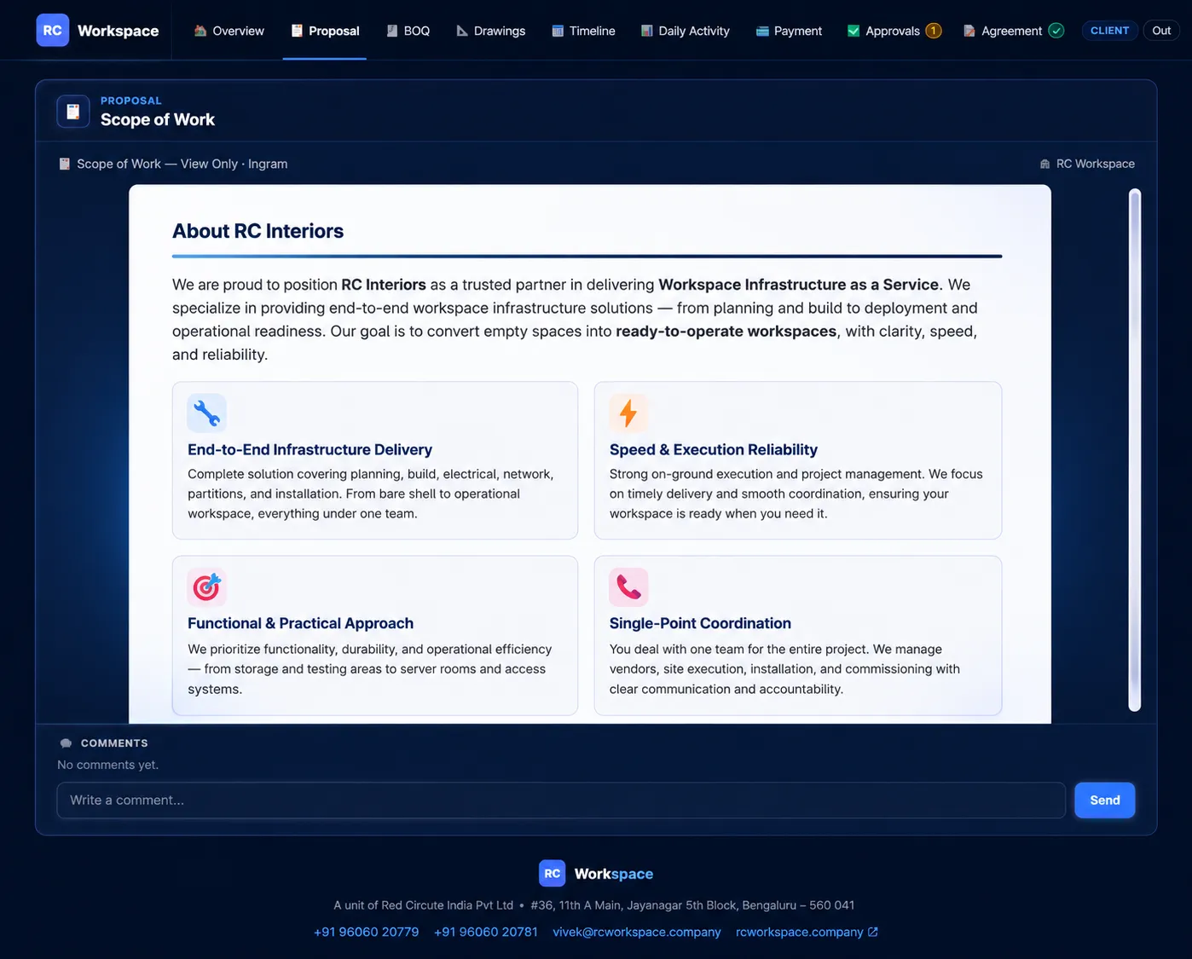Viewport: 1192px width, 959px height.
Task: Open the Approvals tab
Action: (894, 31)
